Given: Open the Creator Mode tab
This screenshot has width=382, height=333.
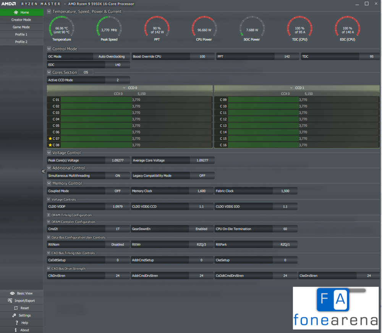Looking at the screenshot, I should [21, 20].
